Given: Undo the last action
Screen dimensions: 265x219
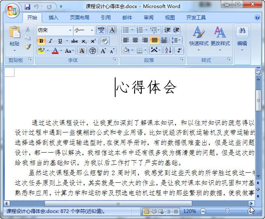Looking at the screenshot, I should tap(36, 7).
